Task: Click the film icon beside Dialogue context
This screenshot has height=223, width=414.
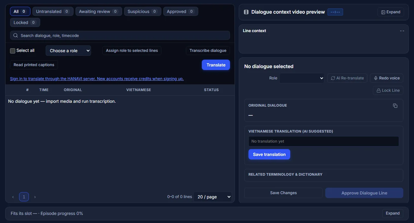Action: tap(246, 12)
